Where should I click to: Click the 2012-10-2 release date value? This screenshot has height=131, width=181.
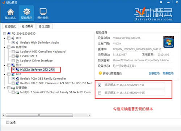click(x=163, y=54)
